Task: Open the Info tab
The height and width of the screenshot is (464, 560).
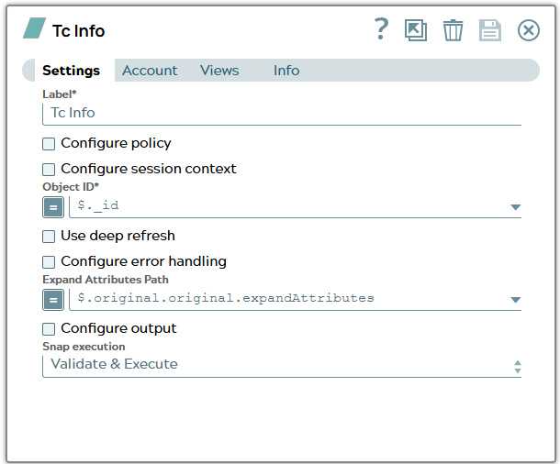Action: pyautogui.click(x=286, y=71)
